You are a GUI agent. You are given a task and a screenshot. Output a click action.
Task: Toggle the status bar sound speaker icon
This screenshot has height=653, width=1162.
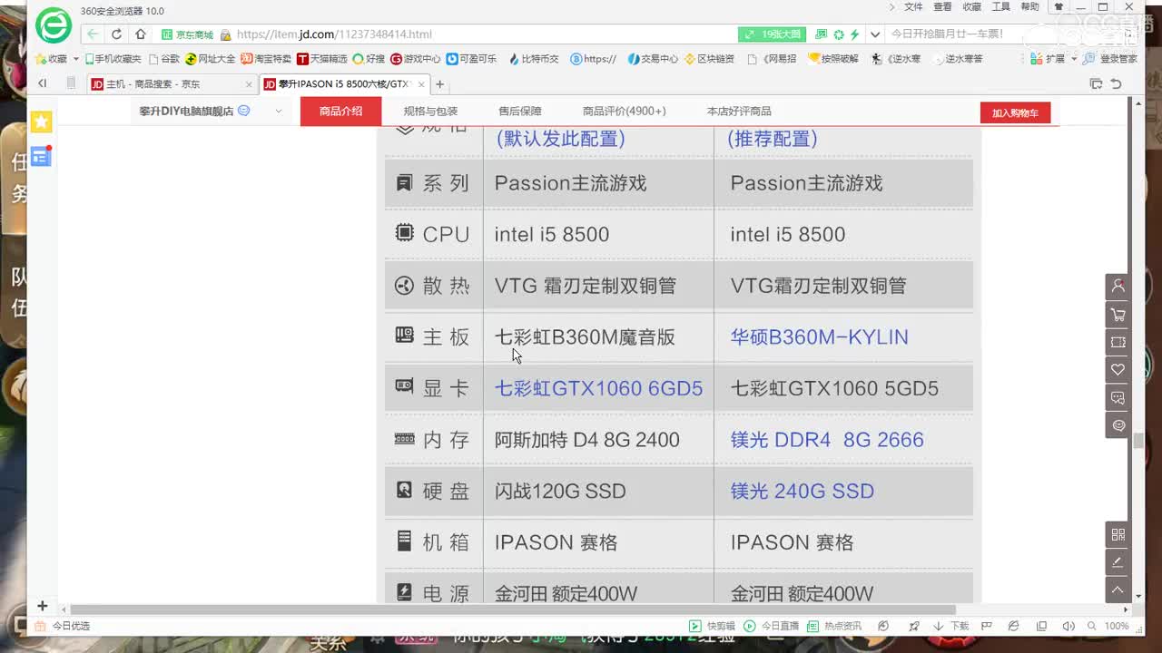click(1068, 626)
